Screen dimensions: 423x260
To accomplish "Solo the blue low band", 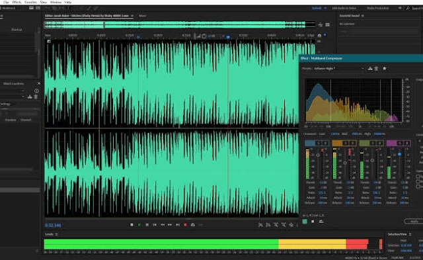I will tap(319, 143).
